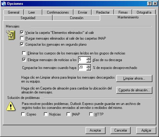Screen dimensions: 159x137
Task: Enable the Correo log checkbox
Action: pyautogui.click(x=23, y=114)
